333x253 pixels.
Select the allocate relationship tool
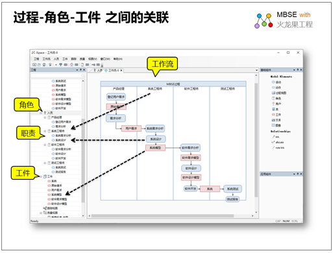pos(278,142)
